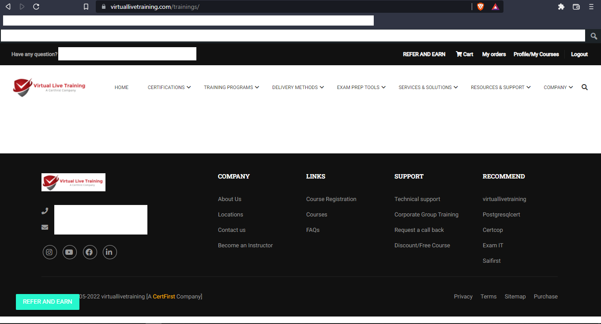
Task: Open the browser extensions puzzle icon
Action: click(561, 7)
